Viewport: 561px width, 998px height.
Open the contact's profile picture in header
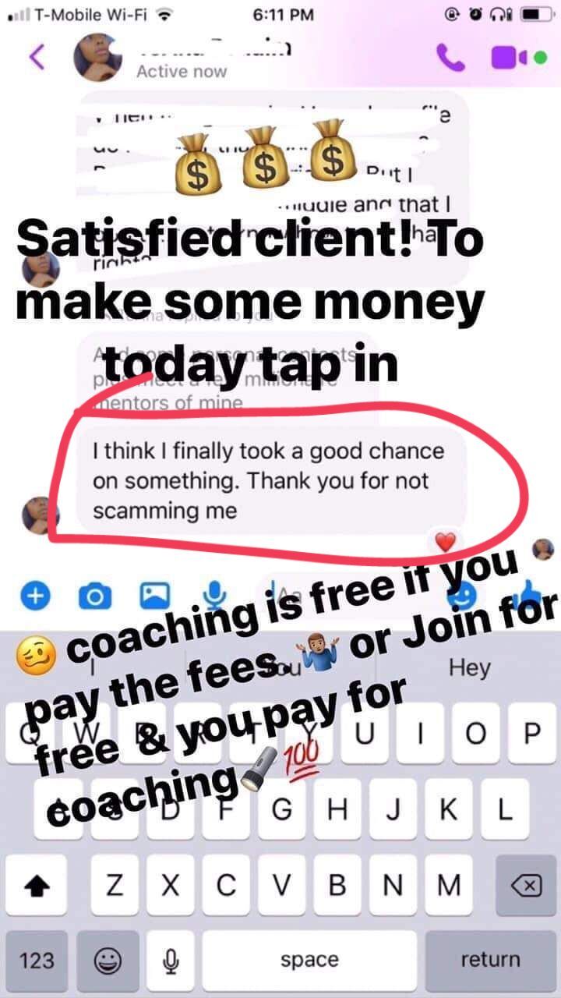97,58
